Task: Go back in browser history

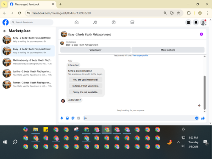Action: 5,13
